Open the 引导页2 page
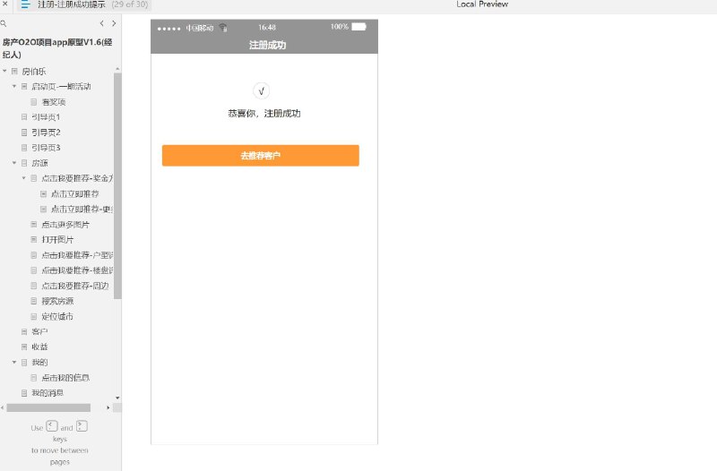717x471 pixels. tap(46, 133)
